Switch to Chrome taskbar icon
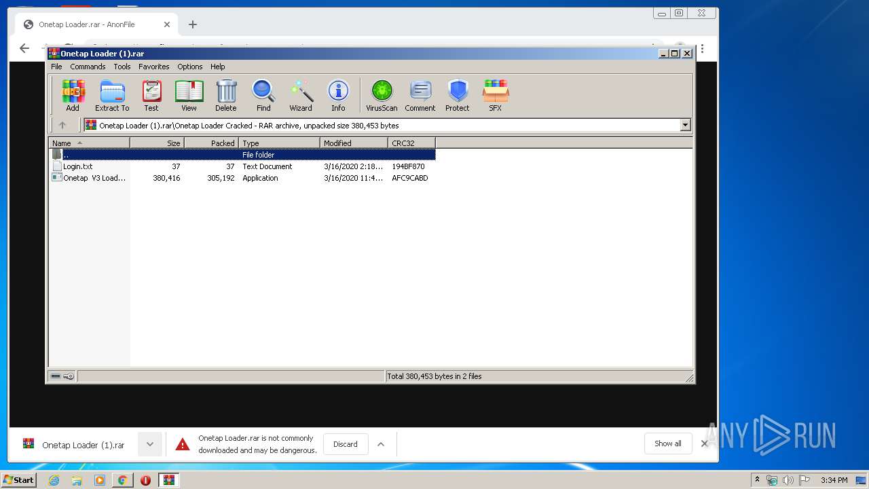Screen dimensions: 869x489 (122, 480)
